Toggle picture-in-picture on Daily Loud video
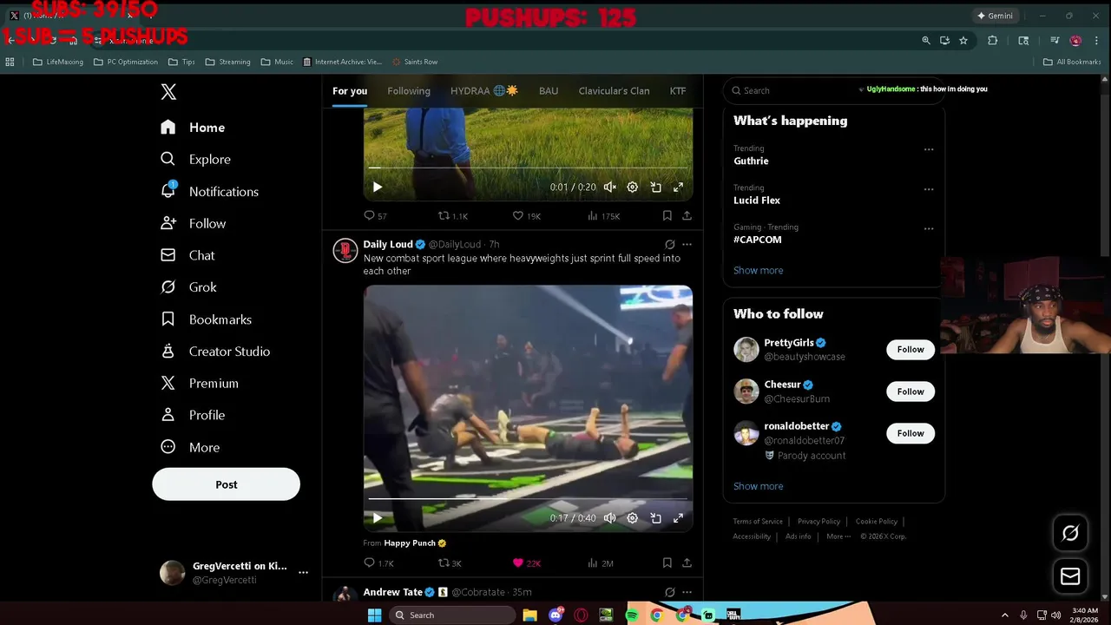Viewport: 1111px width, 625px height. [655, 518]
